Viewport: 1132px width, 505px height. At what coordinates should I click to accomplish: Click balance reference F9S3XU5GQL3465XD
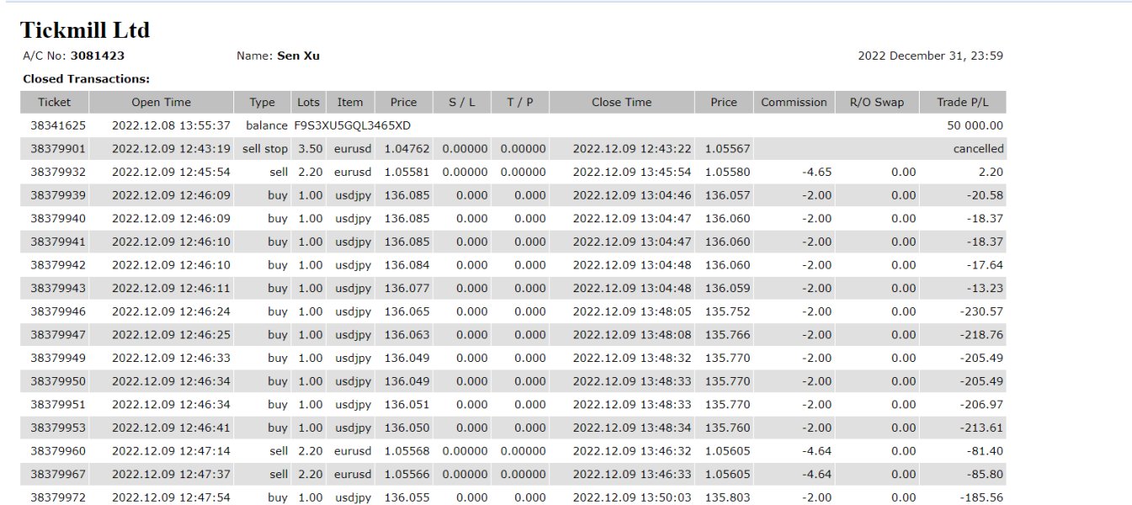click(352, 125)
